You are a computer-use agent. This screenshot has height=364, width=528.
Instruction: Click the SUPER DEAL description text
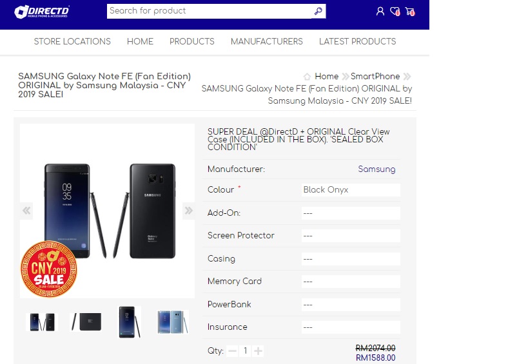point(298,139)
